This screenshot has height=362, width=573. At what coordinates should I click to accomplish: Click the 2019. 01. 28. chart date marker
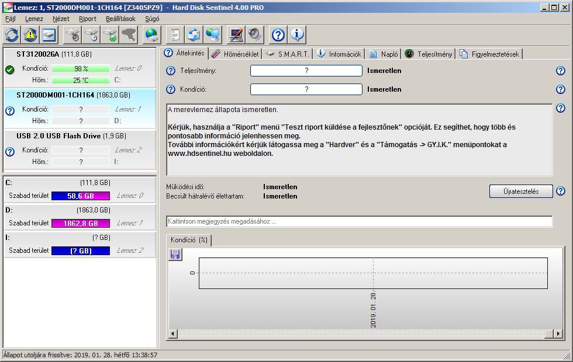click(x=373, y=310)
